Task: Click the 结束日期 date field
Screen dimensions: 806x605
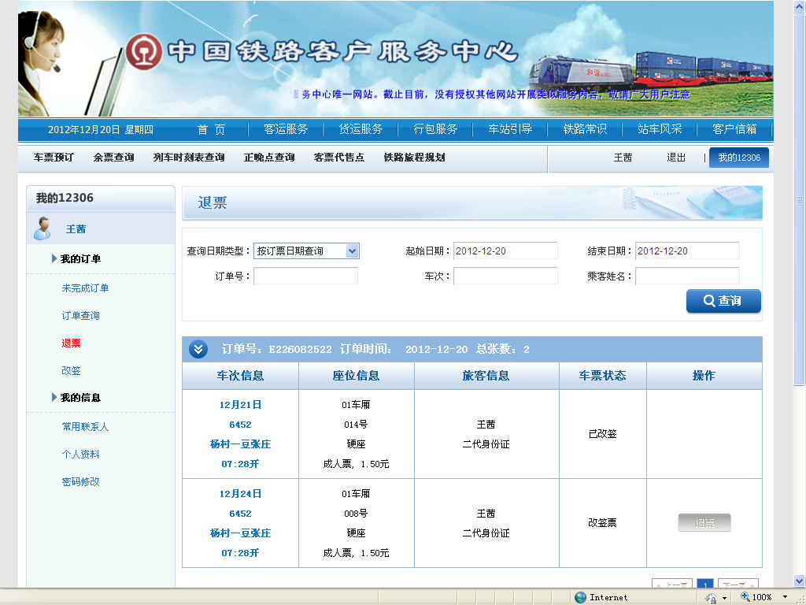Action: coord(687,251)
